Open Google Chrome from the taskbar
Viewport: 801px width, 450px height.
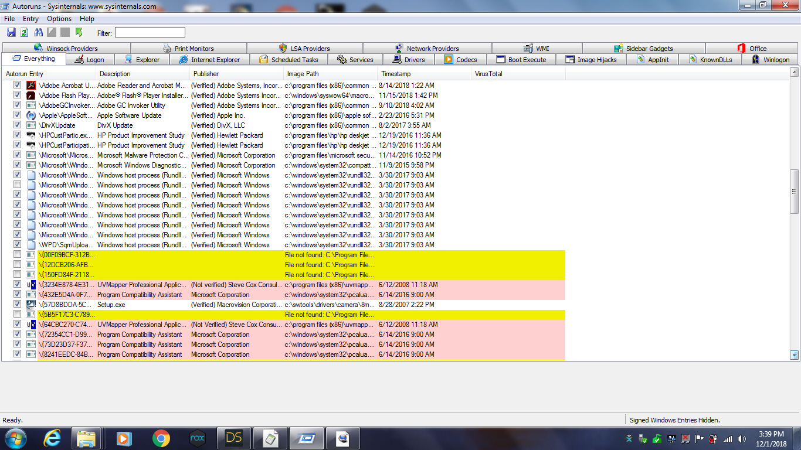(x=161, y=438)
